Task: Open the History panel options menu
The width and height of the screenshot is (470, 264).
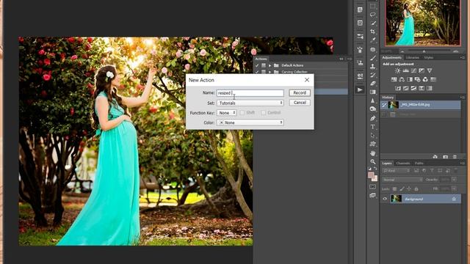Action: [x=462, y=98]
